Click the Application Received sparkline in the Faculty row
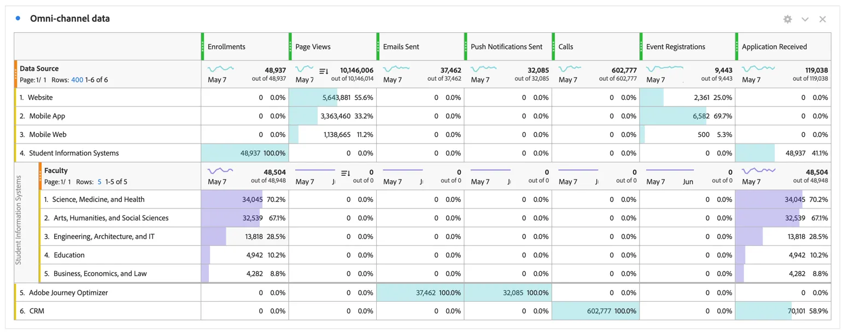Viewport: 843px width, 334px height. (759, 171)
